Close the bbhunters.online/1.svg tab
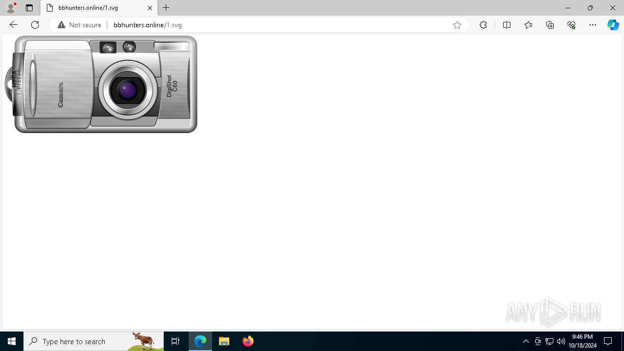This screenshot has height=351, width=624. 150,8
